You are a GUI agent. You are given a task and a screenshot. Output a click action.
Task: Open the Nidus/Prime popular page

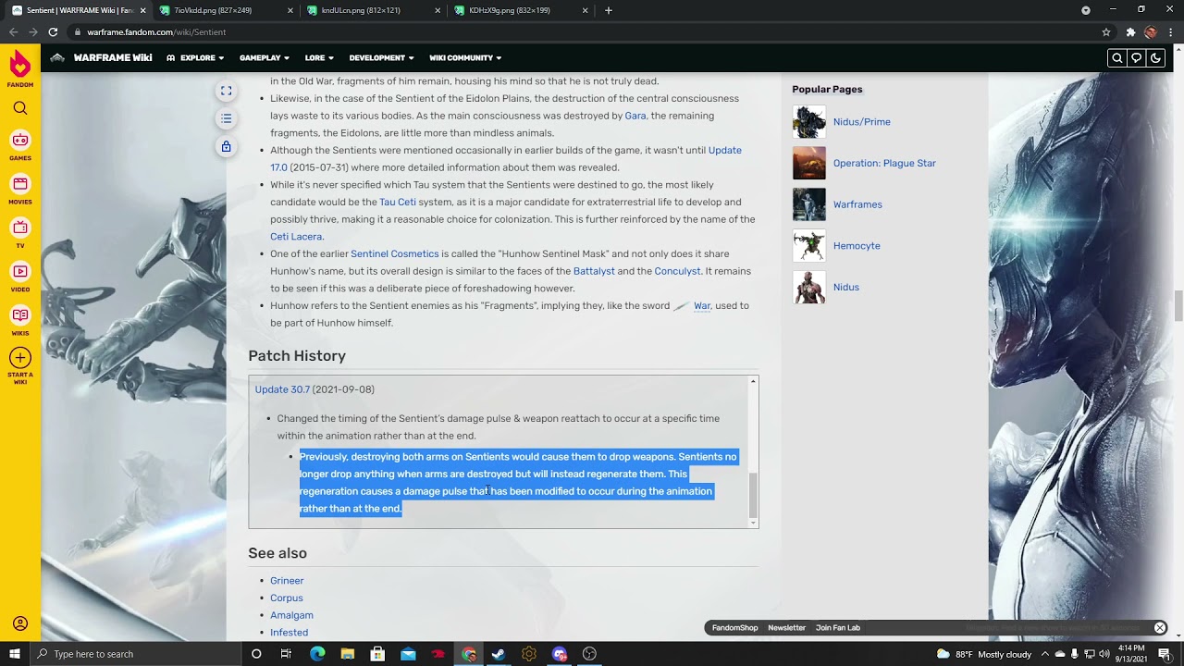tap(861, 122)
